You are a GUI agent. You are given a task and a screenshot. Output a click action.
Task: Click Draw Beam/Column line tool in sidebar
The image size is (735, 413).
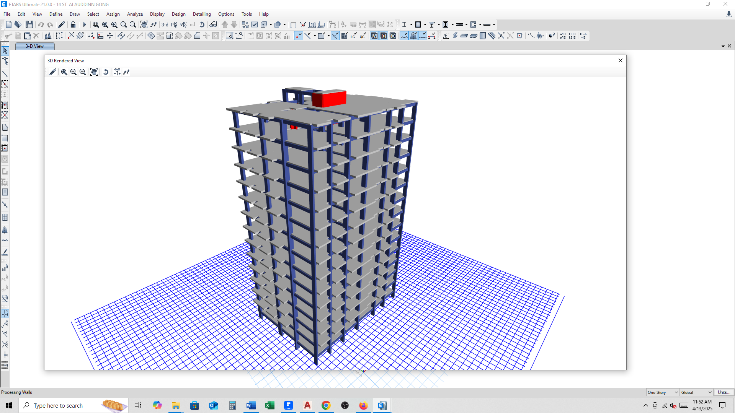coord(5,73)
